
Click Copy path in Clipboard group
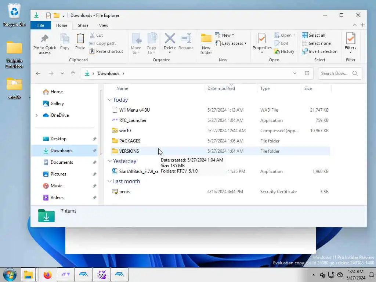tap(103, 43)
